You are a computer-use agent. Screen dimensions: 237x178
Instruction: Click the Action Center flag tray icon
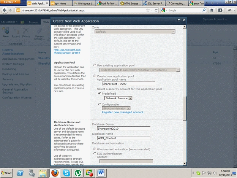[204, 173]
